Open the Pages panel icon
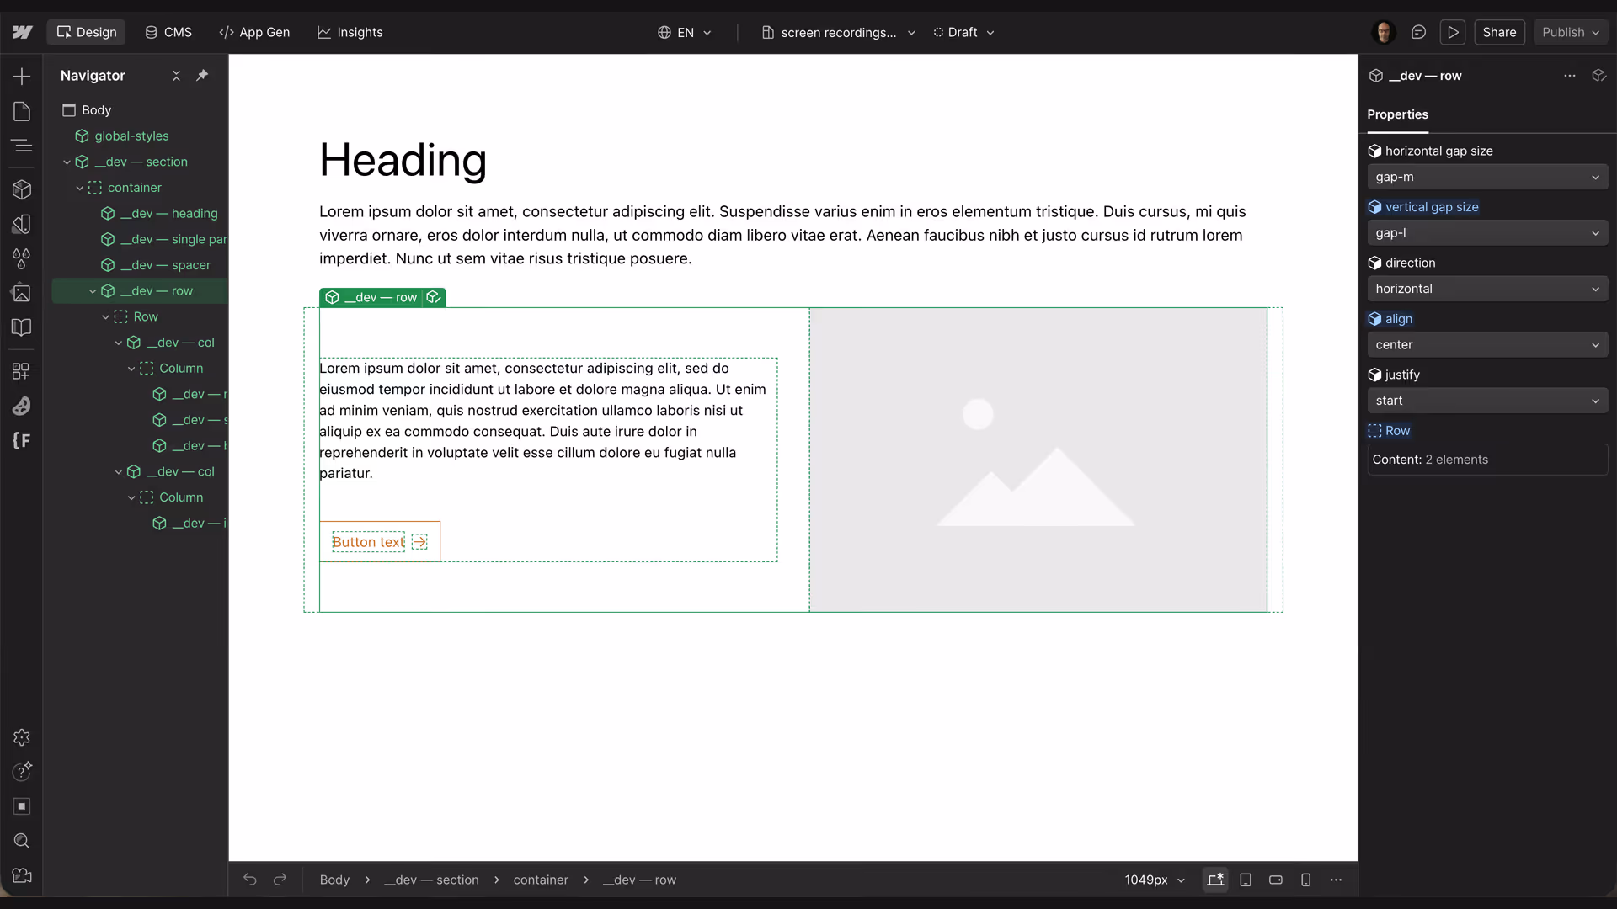This screenshot has height=909, width=1617. click(22, 111)
